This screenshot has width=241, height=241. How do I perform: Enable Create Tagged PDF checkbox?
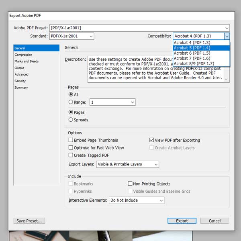(71, 155)
